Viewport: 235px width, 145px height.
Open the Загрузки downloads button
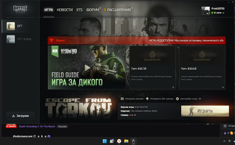21,116
